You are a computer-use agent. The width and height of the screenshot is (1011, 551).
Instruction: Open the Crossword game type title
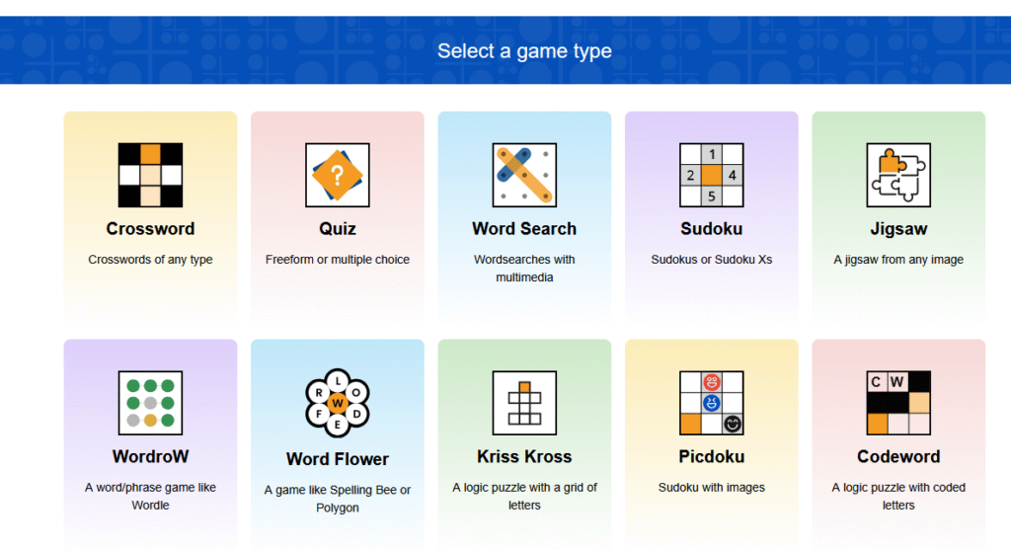[x=150, y=229]
